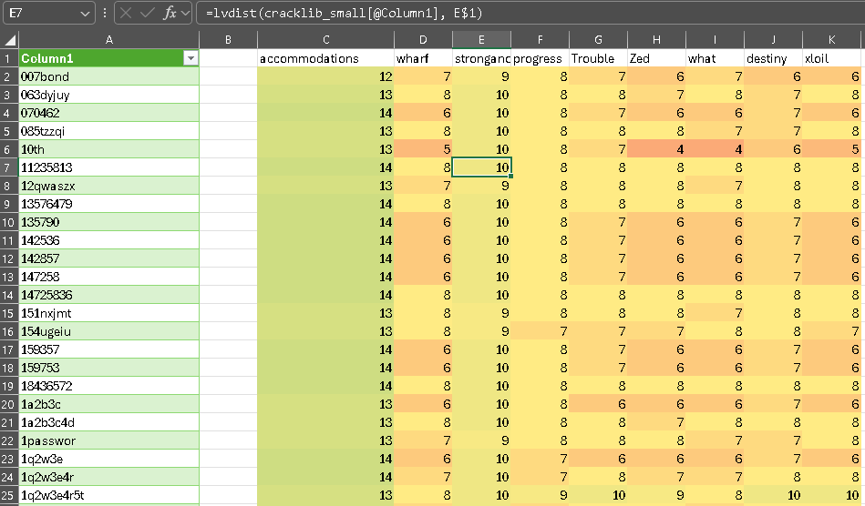Click the what header cell
This screenshot has height=506, width=865.
pyautogui.click(x=715, y=58)
